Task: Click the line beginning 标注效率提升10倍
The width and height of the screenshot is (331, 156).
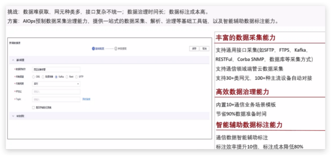Action: tap(260, 147)
